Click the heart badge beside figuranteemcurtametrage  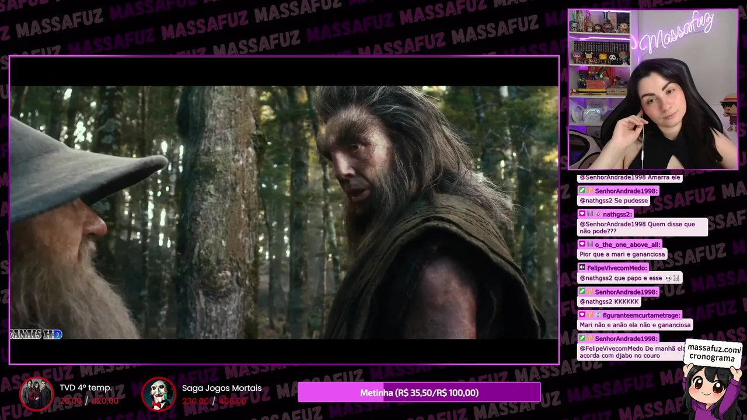[x=582, y=315]
